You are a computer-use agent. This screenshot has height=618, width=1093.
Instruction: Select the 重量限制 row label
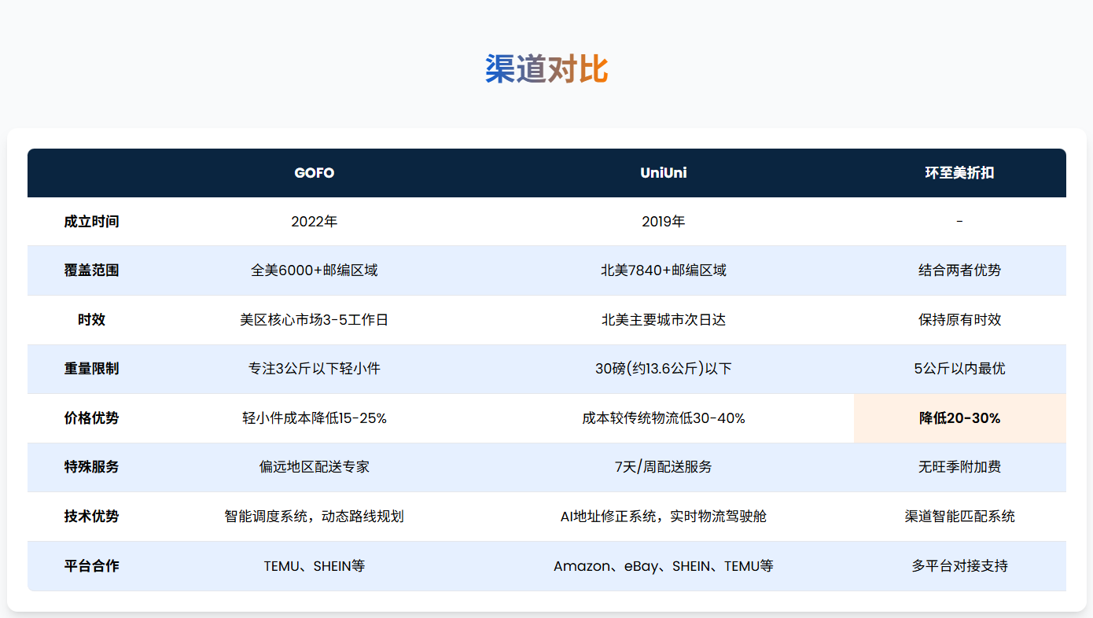(x=91, y=369)
